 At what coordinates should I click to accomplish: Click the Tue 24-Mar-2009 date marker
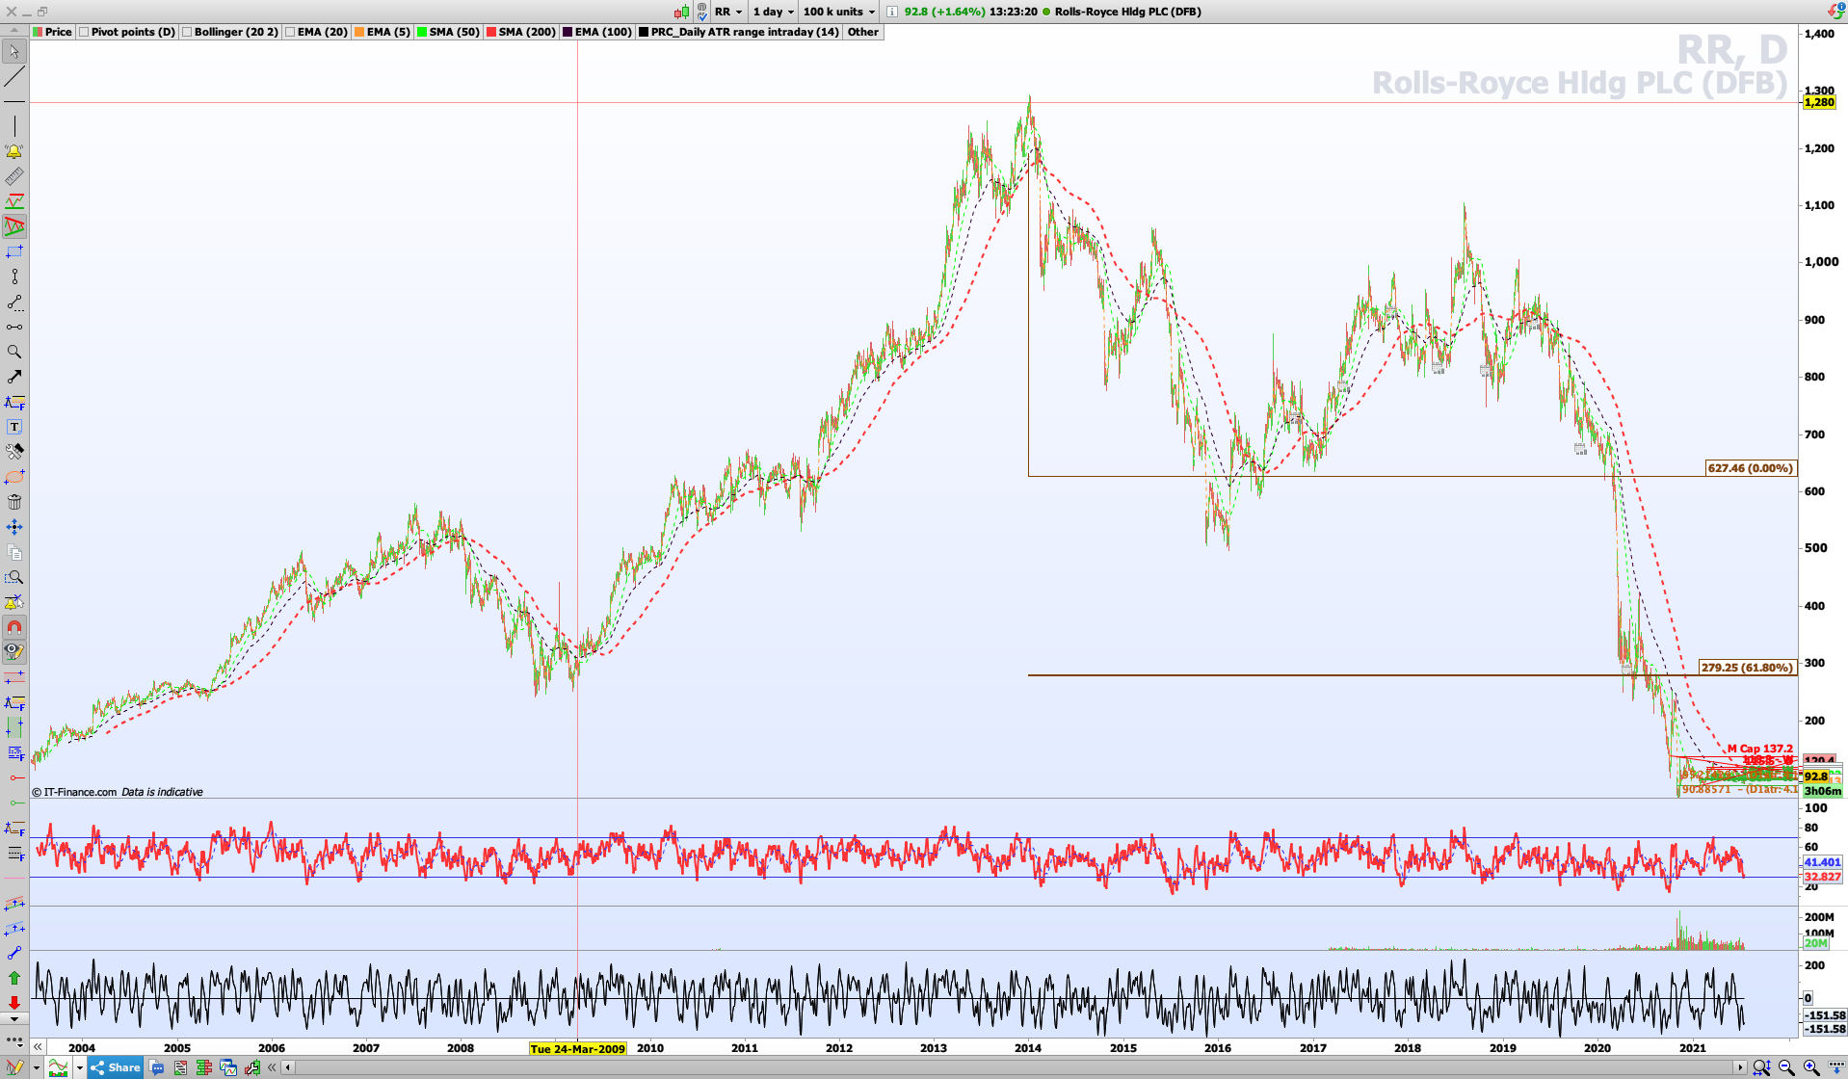pyautogui.click(x=577, y=1048)
